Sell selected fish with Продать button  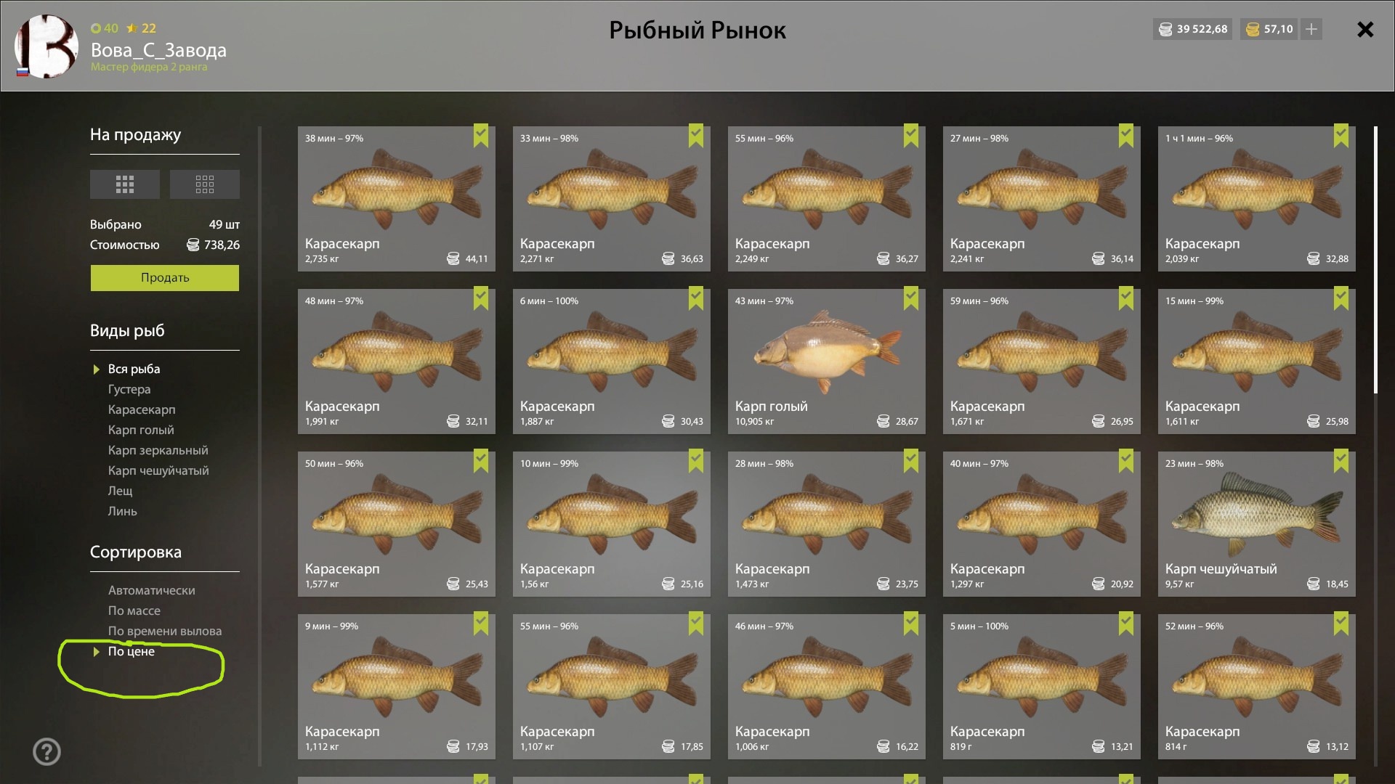(x=165, y=277)
